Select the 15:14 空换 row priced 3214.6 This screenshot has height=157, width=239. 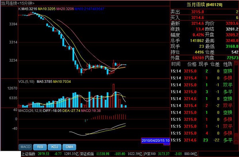point(202,99)
